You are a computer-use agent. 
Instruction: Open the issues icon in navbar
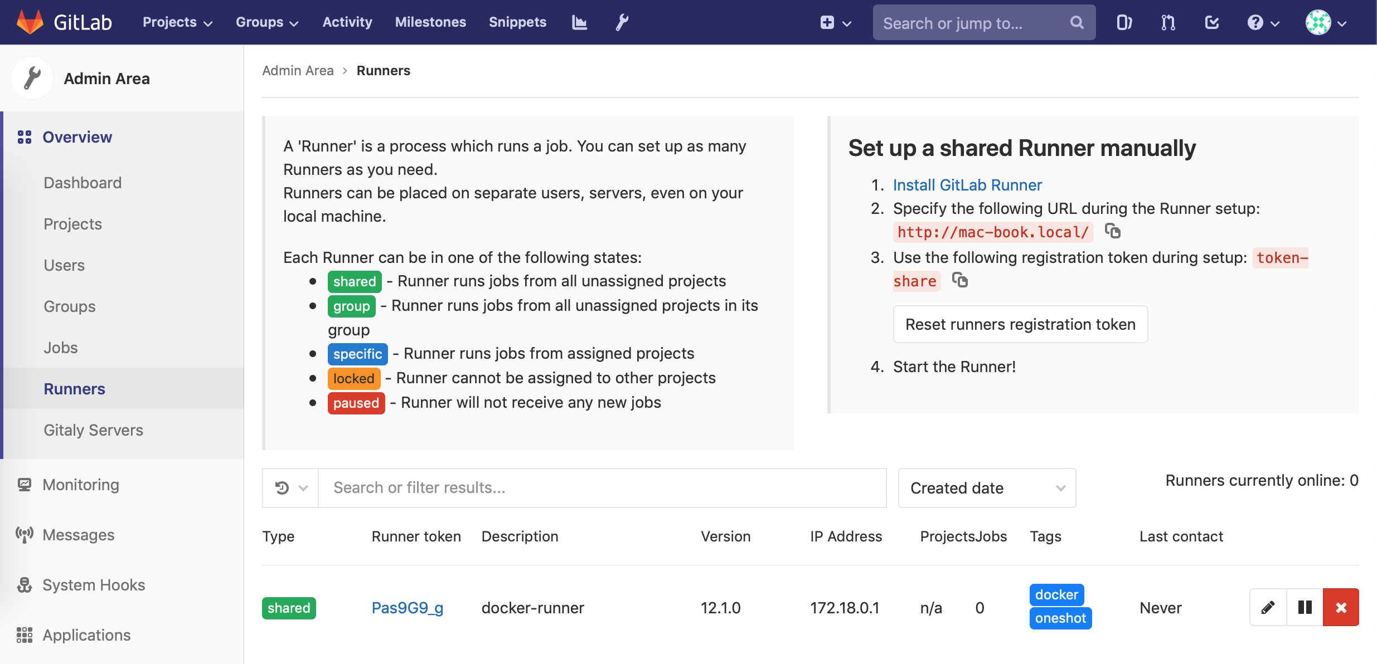[x=1124, y=22]
